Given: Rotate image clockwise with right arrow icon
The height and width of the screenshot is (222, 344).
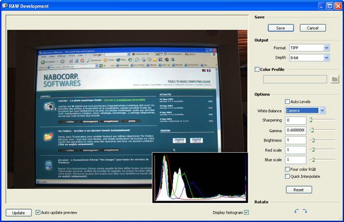Looking at the screenshot, I should pyautogui.click(x=305, y=211).
